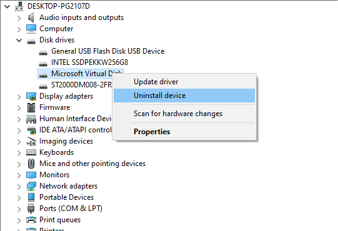Image resolution: width=338 pixels, height=231 pixels.
Task: Click the Network adapters icon
Action: tap(31, 186)
